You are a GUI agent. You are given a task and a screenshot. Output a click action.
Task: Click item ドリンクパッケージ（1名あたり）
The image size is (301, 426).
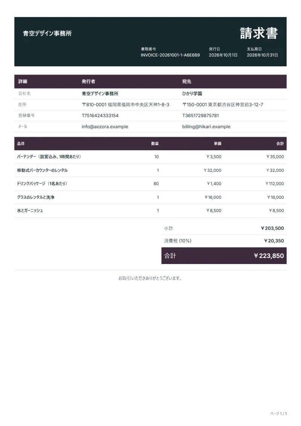pyautogui.click(x=42, y=184)
